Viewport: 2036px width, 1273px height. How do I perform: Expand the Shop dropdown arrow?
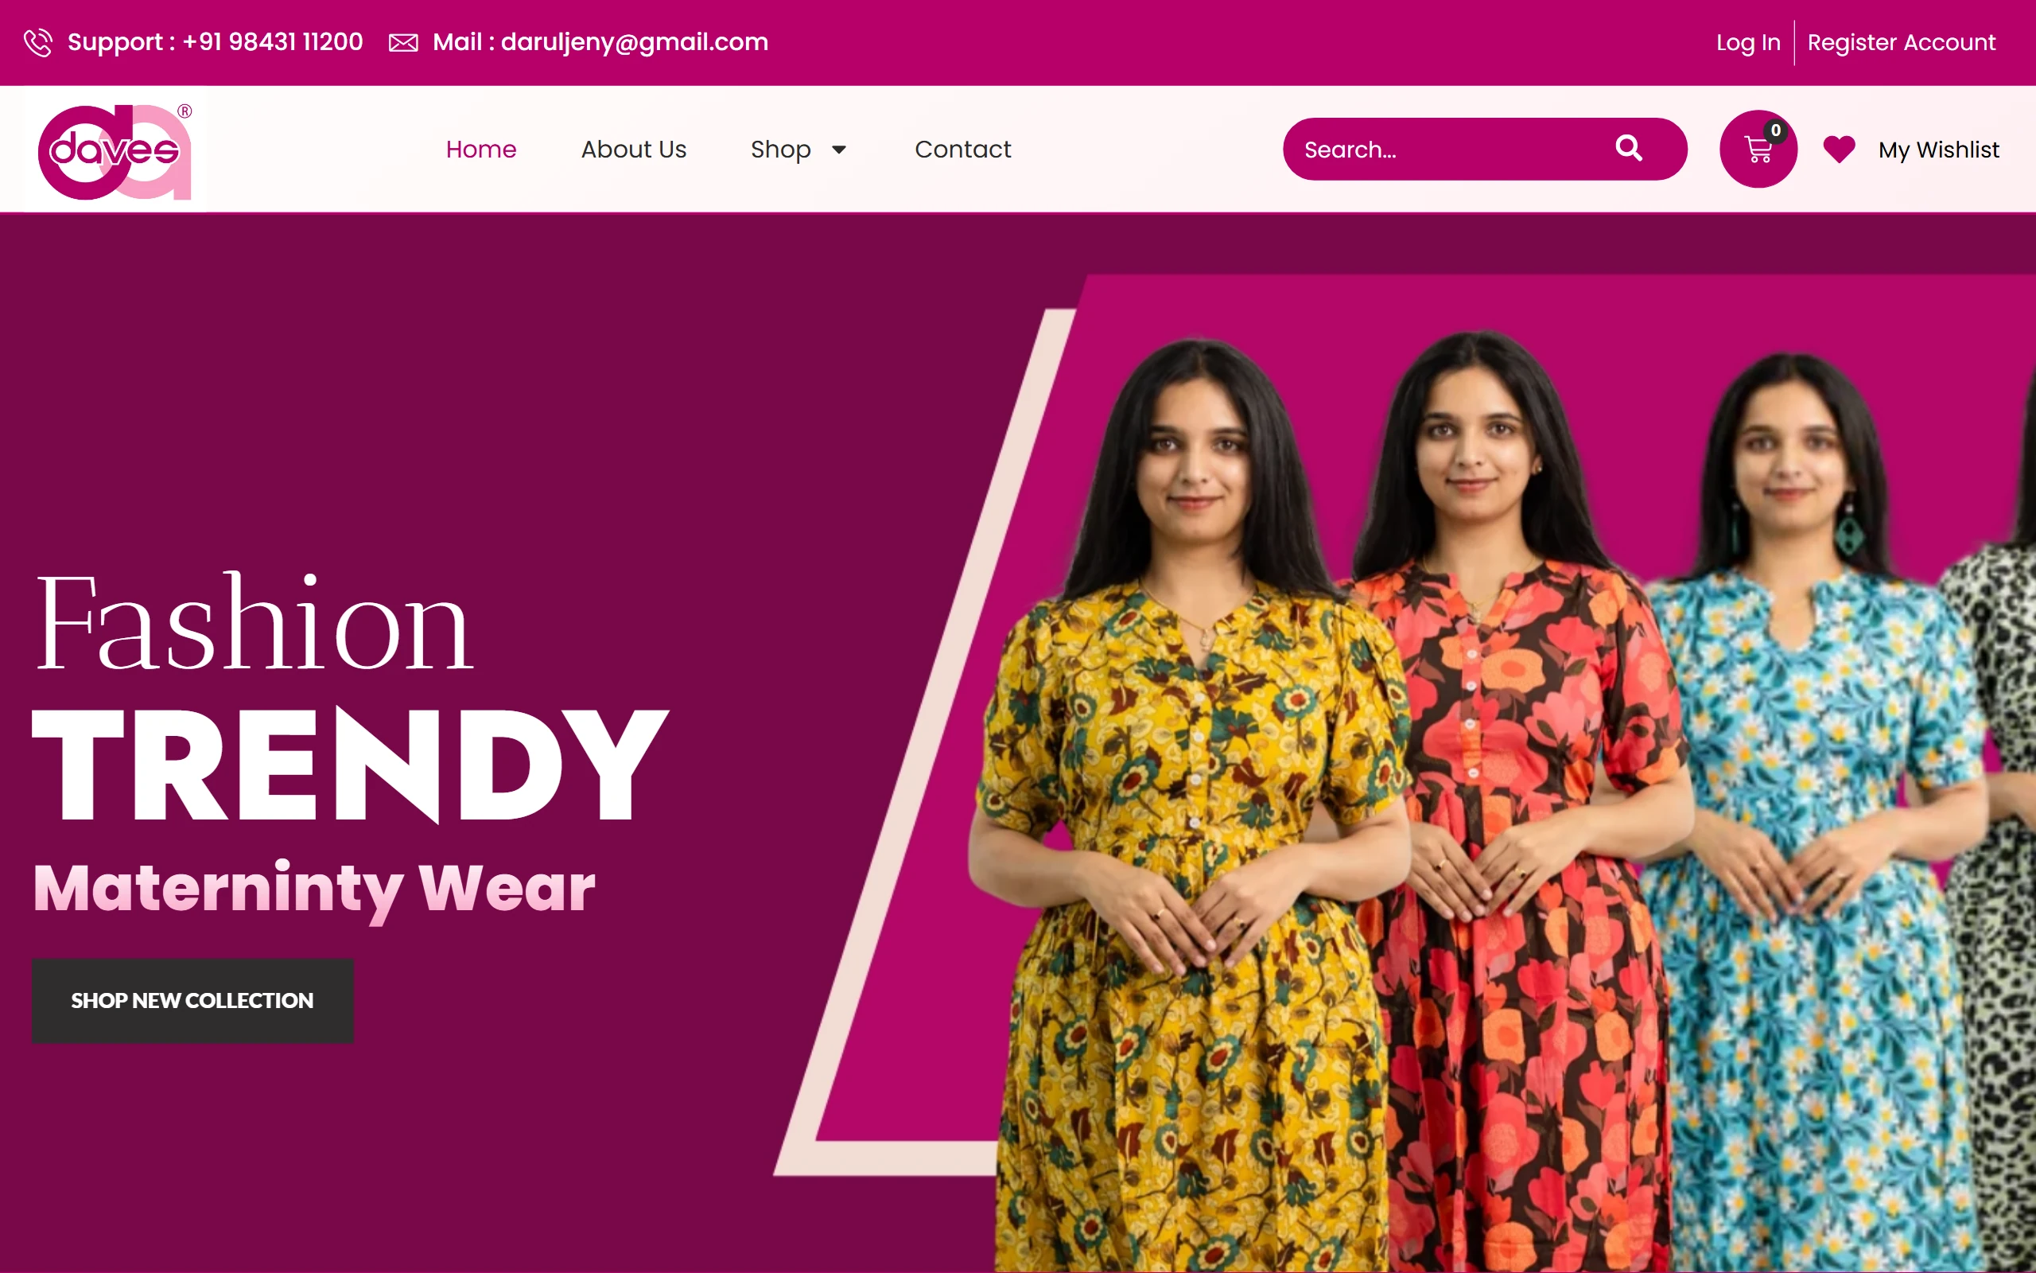click(839, 150)
